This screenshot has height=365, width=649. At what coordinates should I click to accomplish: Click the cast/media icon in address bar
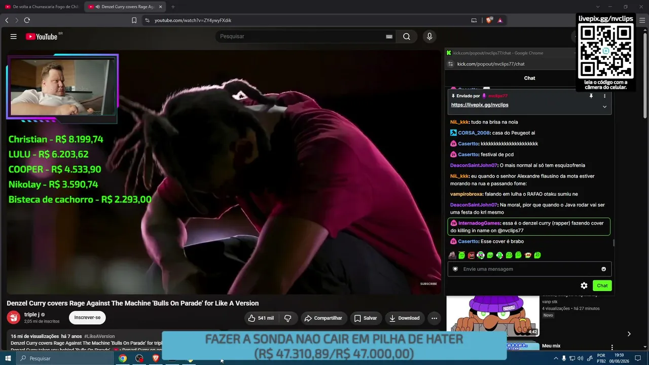click(x=474, y=20)
